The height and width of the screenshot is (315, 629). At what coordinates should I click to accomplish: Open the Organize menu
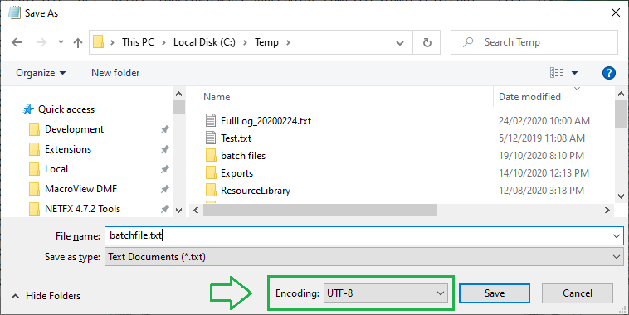pos(41,73)
